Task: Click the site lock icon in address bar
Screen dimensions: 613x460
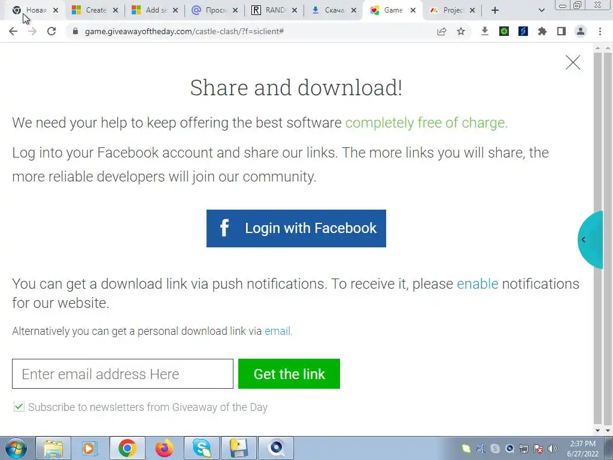Action: [x=75, y=31]
